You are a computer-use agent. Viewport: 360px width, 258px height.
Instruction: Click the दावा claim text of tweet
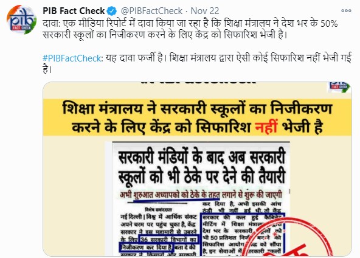(x=190, y=29)
